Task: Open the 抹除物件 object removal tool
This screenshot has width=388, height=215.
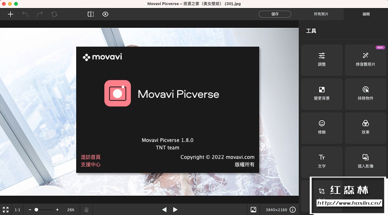Action: click(366, 94)
